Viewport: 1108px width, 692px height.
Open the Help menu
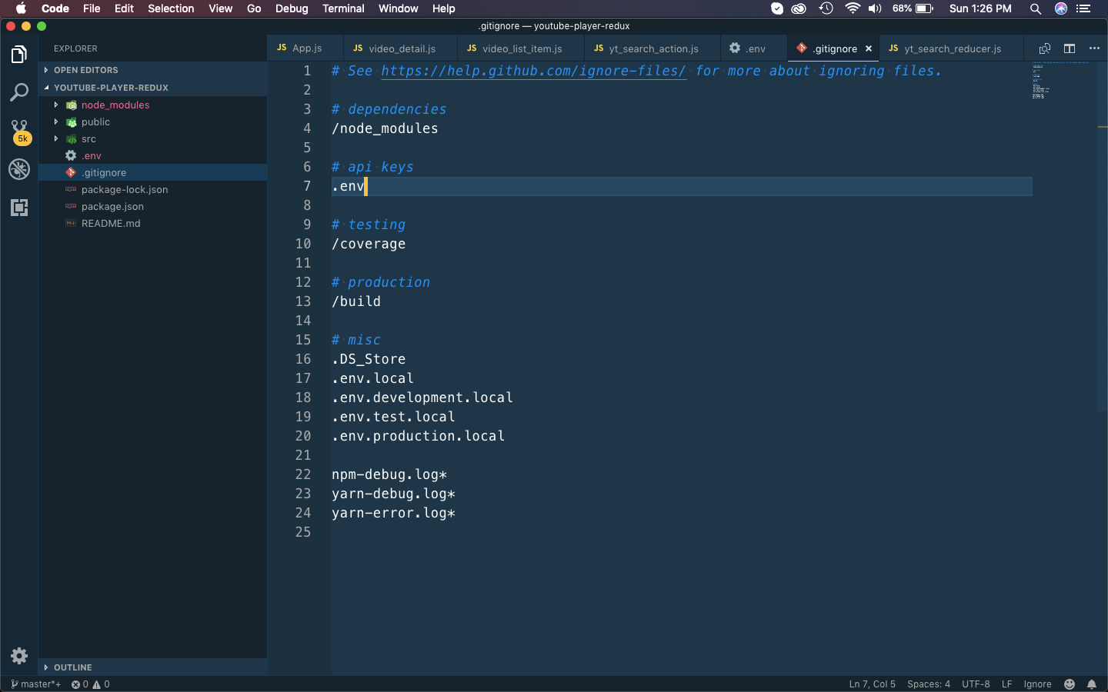[x=443, y=8]
